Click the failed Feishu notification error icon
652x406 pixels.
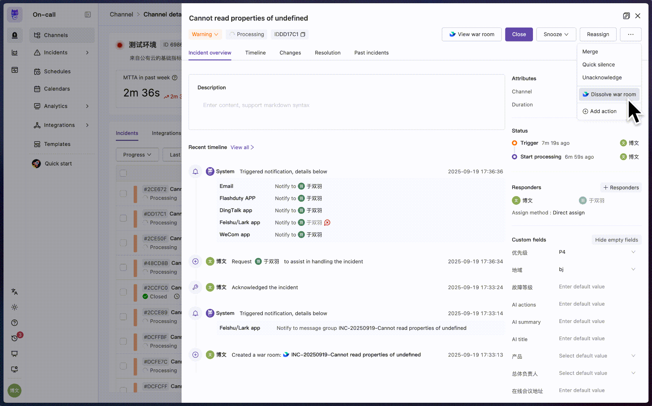click(327, 223)
